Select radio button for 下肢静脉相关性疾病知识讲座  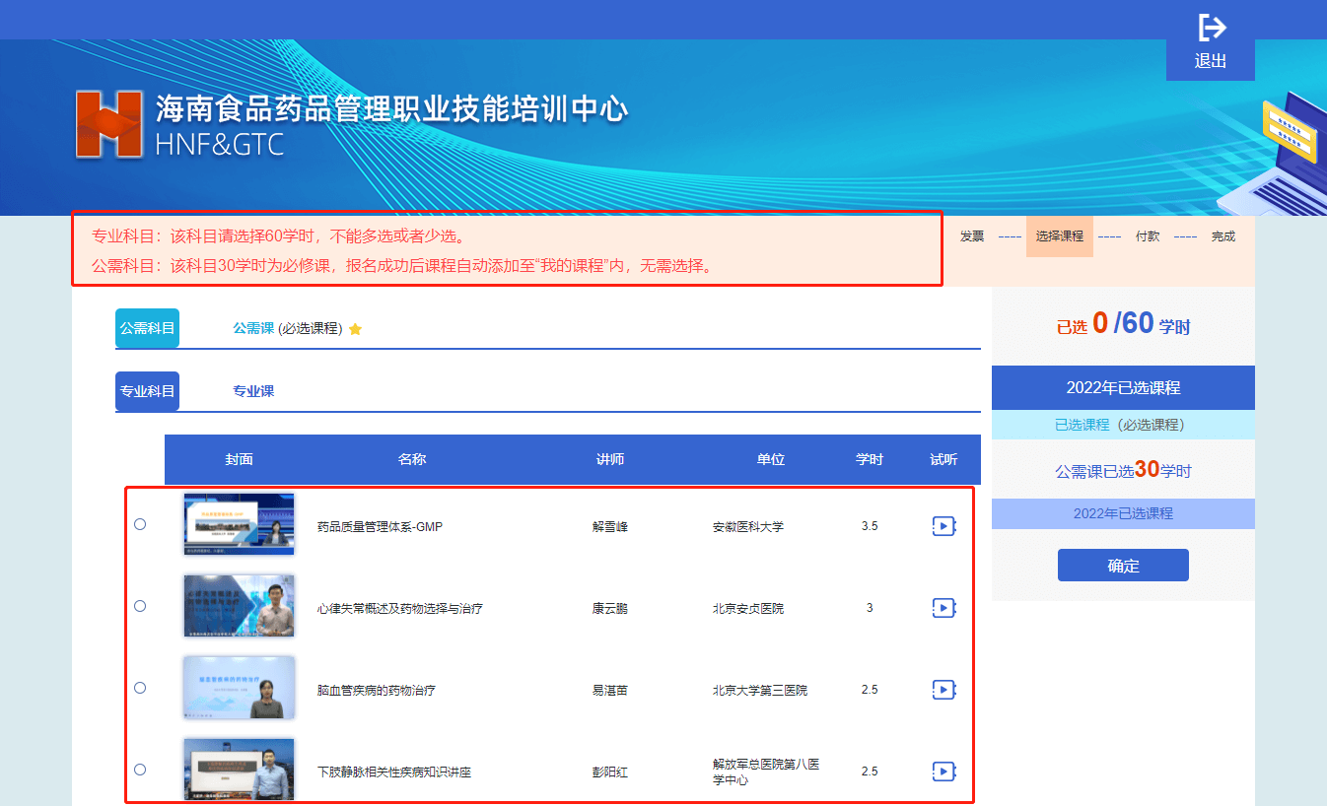[140, 770]
